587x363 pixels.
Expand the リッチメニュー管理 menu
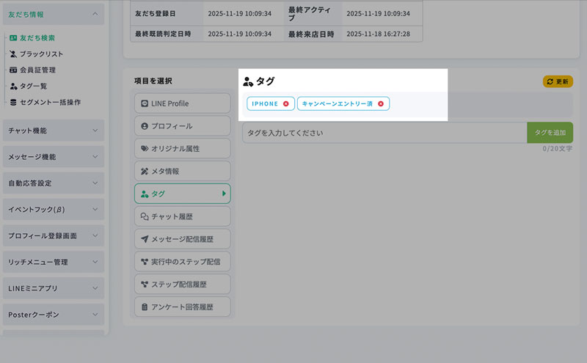(54, 262)
